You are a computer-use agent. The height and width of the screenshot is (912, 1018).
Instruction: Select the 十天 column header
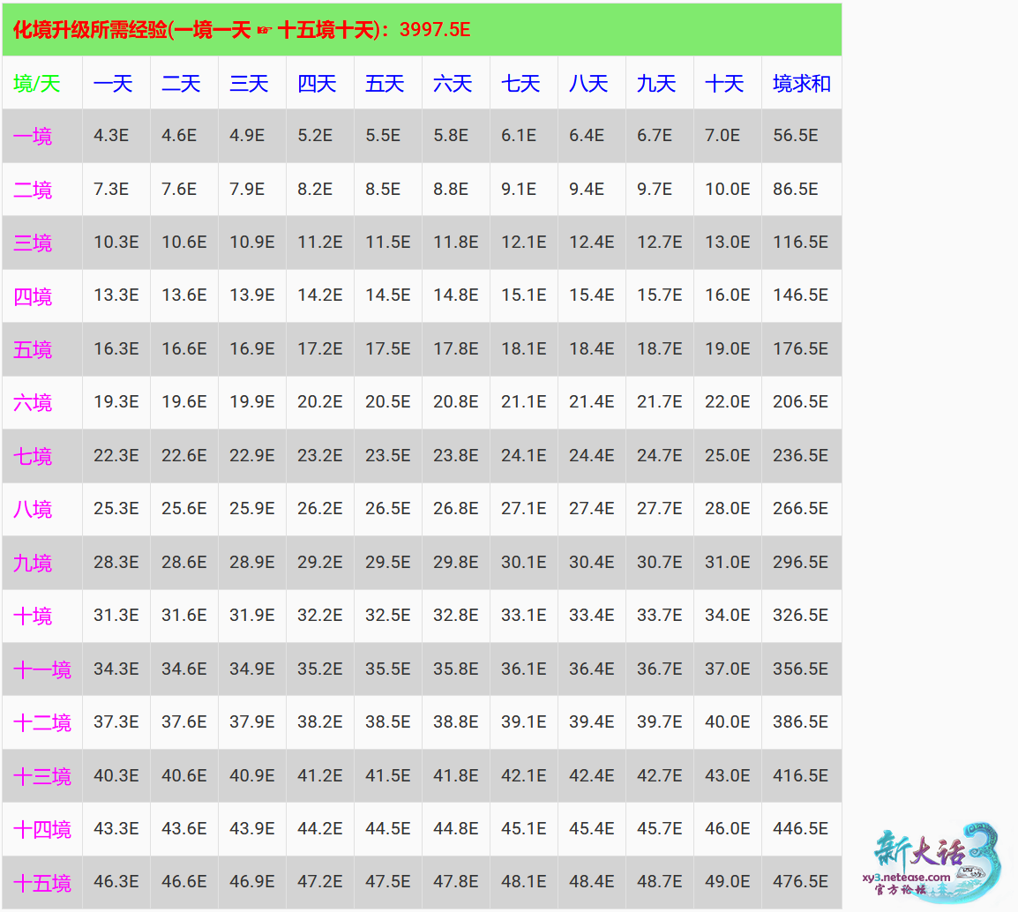point(727,83)
